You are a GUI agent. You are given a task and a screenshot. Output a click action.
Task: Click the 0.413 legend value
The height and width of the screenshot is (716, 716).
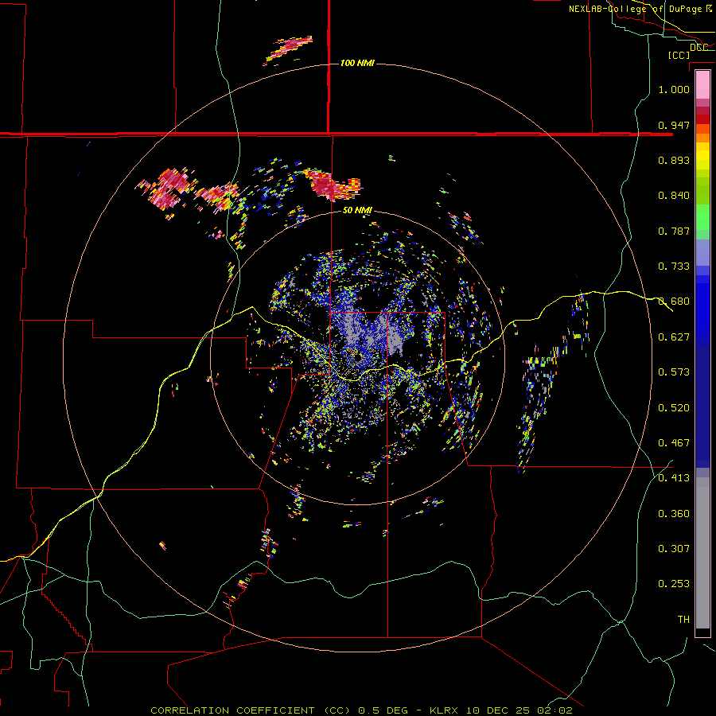point(674,478)
